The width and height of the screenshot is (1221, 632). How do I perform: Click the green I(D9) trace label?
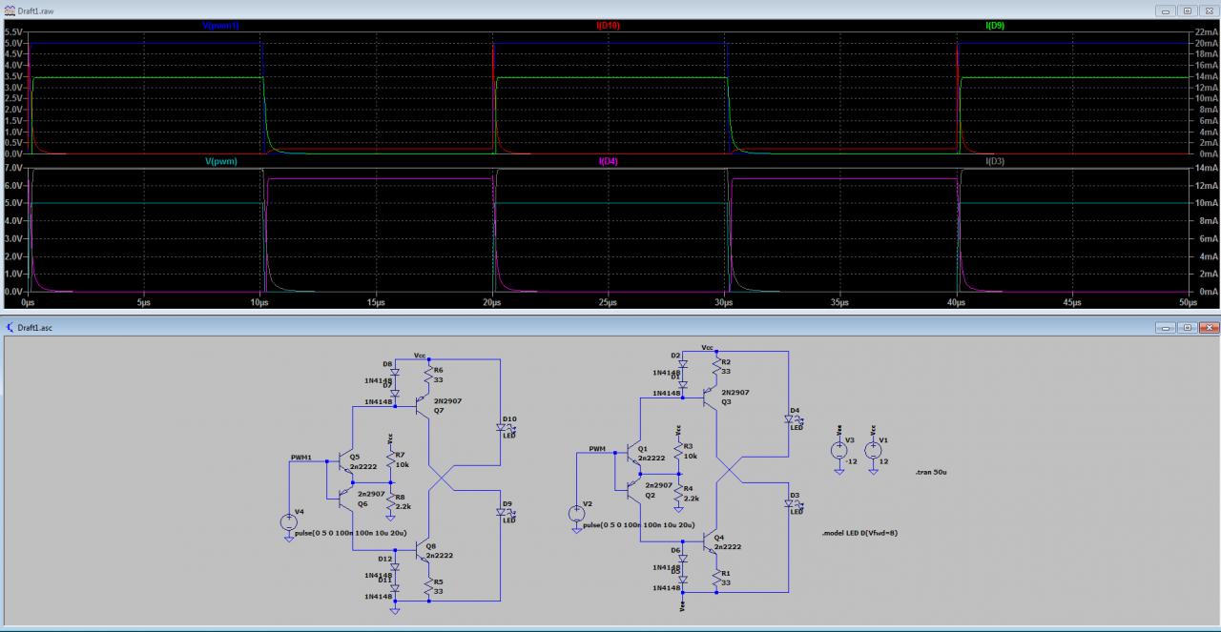tap(994, 26)
